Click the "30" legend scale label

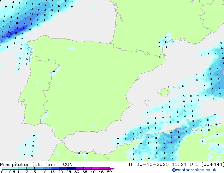tap(77, 172)
